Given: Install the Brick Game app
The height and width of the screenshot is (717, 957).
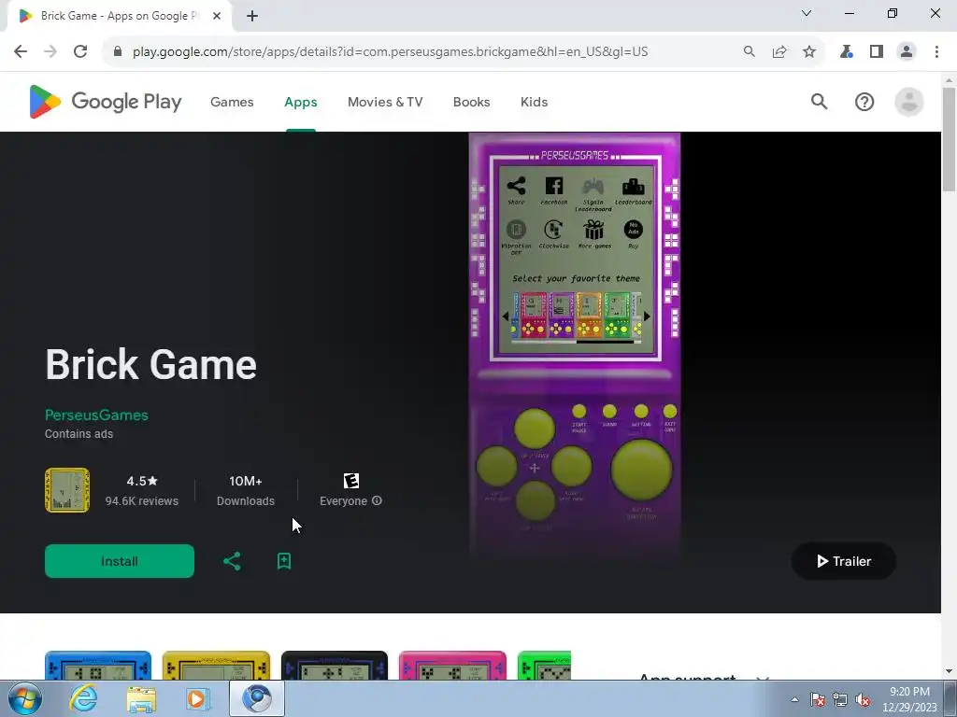Looking at the screenshot, I should point(120,561).
